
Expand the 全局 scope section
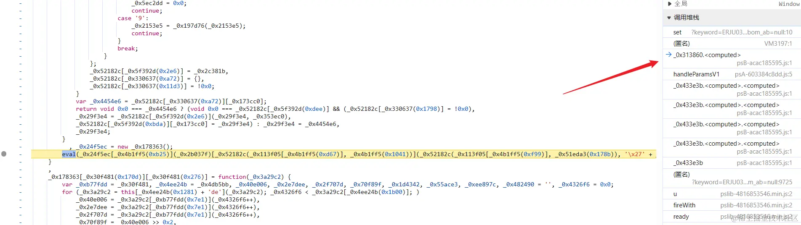[670, 4]
